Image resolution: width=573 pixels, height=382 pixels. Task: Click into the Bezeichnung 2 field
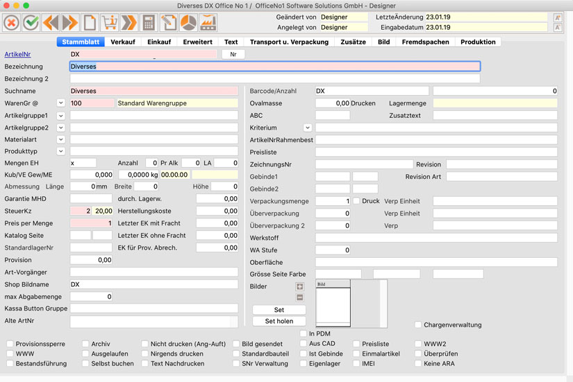[x=275, y=79]
